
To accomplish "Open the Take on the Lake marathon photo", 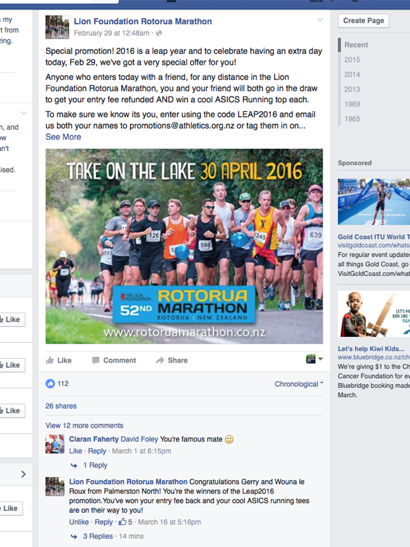I will tap(184, 246).
